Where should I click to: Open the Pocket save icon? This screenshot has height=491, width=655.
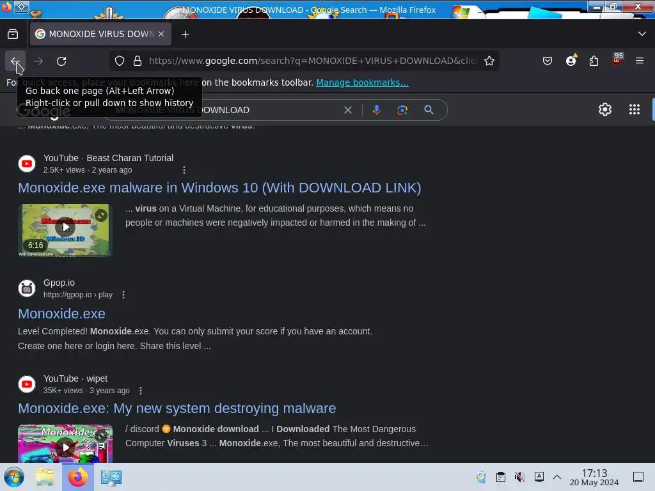(548, 61)
